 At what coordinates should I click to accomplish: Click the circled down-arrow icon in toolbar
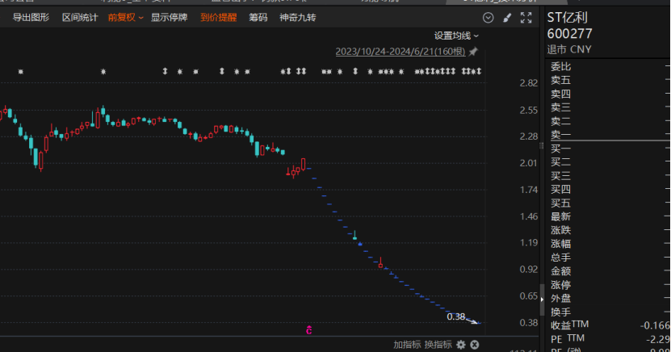488,17
